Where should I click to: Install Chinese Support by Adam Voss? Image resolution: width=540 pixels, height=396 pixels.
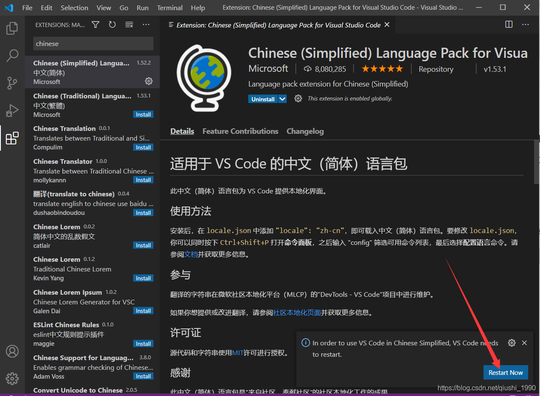tap(143, 376)
